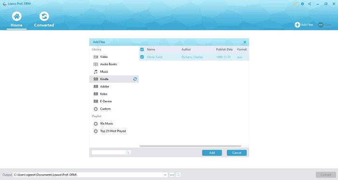338x180 pixels.
Task: Click the Cancel button
Action: pos(237,152)
